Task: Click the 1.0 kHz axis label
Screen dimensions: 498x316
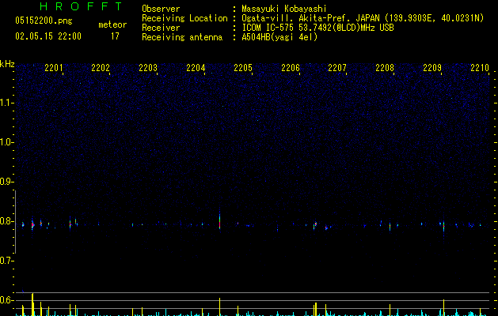Action: [x=6, y=142]
